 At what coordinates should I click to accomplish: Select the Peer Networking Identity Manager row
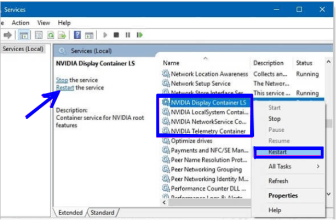coord(206,179)
